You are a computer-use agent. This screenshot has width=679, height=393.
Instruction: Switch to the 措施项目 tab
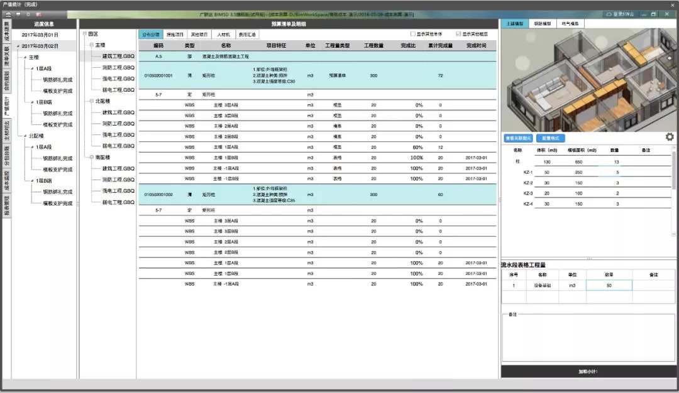[x=175, y=34]
